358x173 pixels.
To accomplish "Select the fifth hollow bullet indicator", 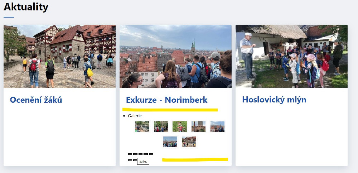I will tap(151, 154).
